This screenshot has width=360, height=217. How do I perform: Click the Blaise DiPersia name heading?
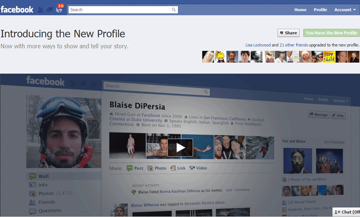137,105
